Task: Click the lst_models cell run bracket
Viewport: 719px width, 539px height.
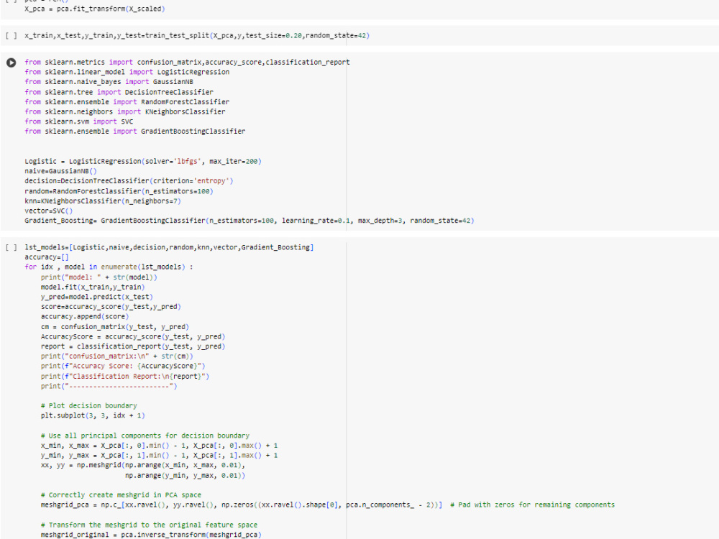Action: (12, 247)
